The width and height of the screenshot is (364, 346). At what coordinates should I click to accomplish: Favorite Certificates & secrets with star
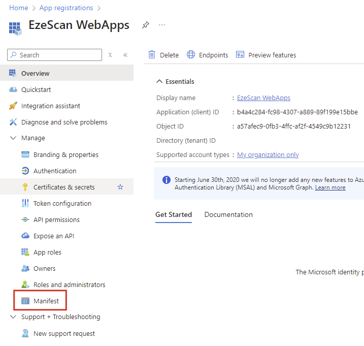(120, 187)
